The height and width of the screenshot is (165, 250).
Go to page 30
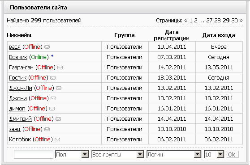pyautogui.click(x=234, y=21)
